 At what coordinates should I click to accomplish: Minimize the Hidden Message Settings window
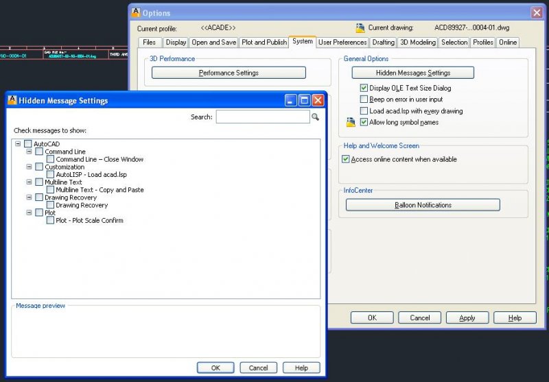290,100
